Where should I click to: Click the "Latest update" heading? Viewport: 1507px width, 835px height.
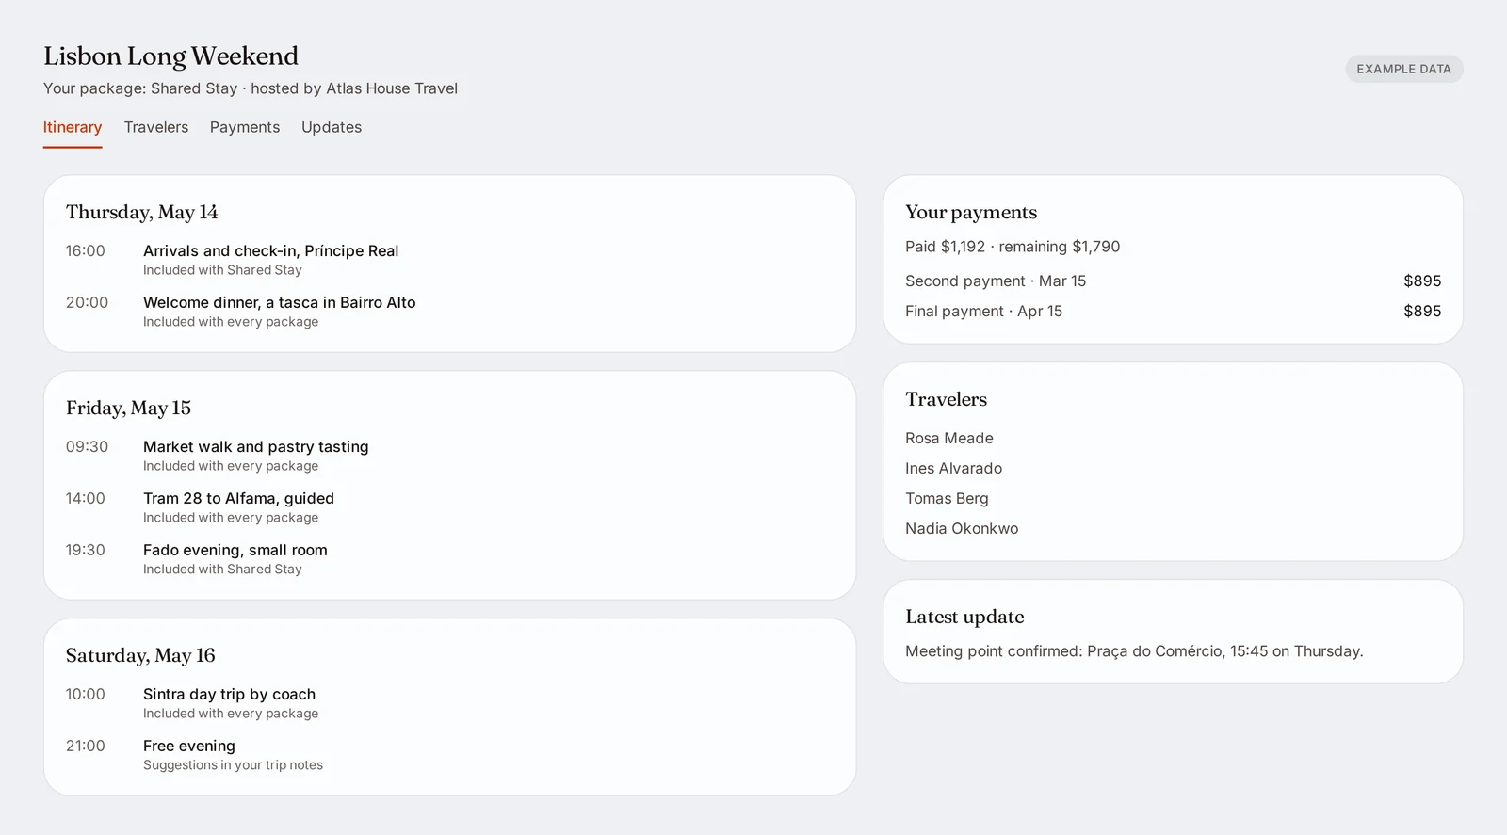coord(964,617)
